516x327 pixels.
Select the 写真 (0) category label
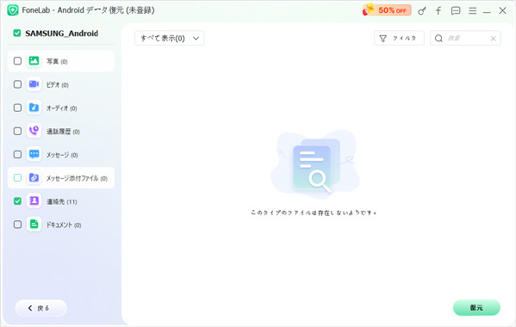tap(57, 61)
